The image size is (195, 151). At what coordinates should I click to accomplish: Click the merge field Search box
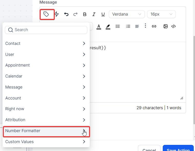pos(46,30)
